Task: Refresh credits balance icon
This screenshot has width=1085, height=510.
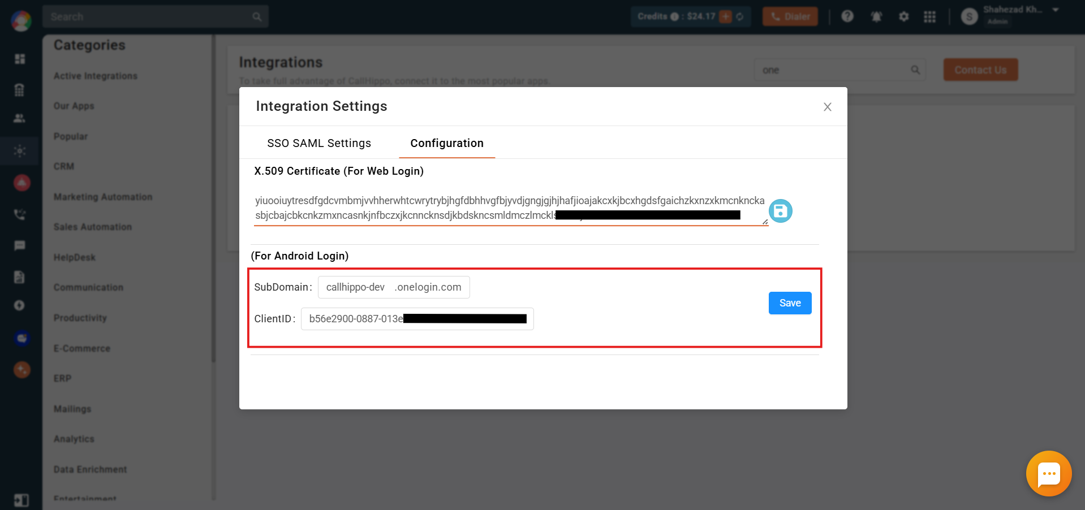Action: coord(740,16)
